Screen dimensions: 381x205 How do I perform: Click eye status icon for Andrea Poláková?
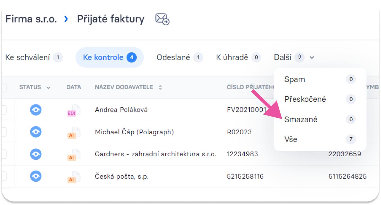(x=36, y=110)
